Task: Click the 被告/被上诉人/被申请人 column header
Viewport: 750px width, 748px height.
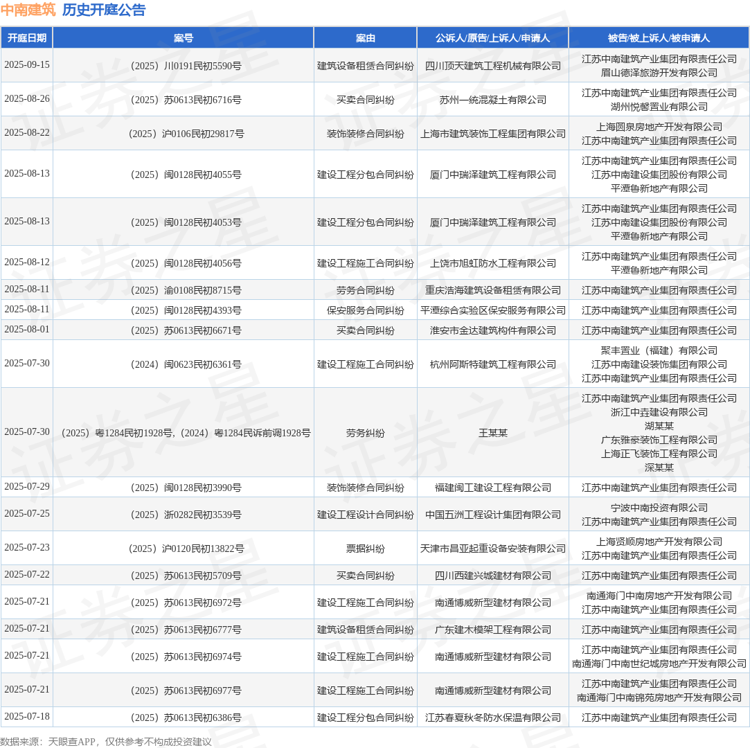Action: (x=659, y=38)
